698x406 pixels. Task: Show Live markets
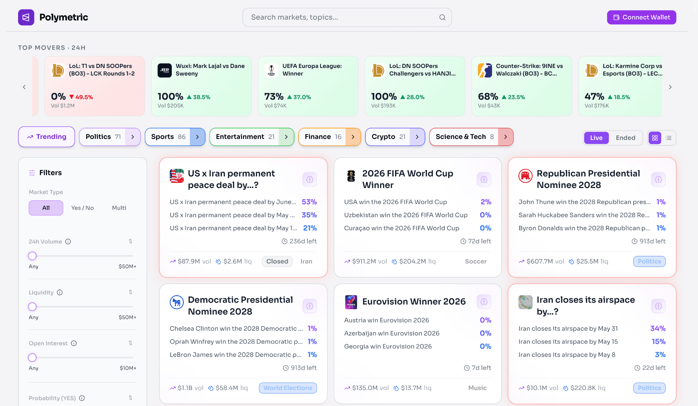[596, 138]
